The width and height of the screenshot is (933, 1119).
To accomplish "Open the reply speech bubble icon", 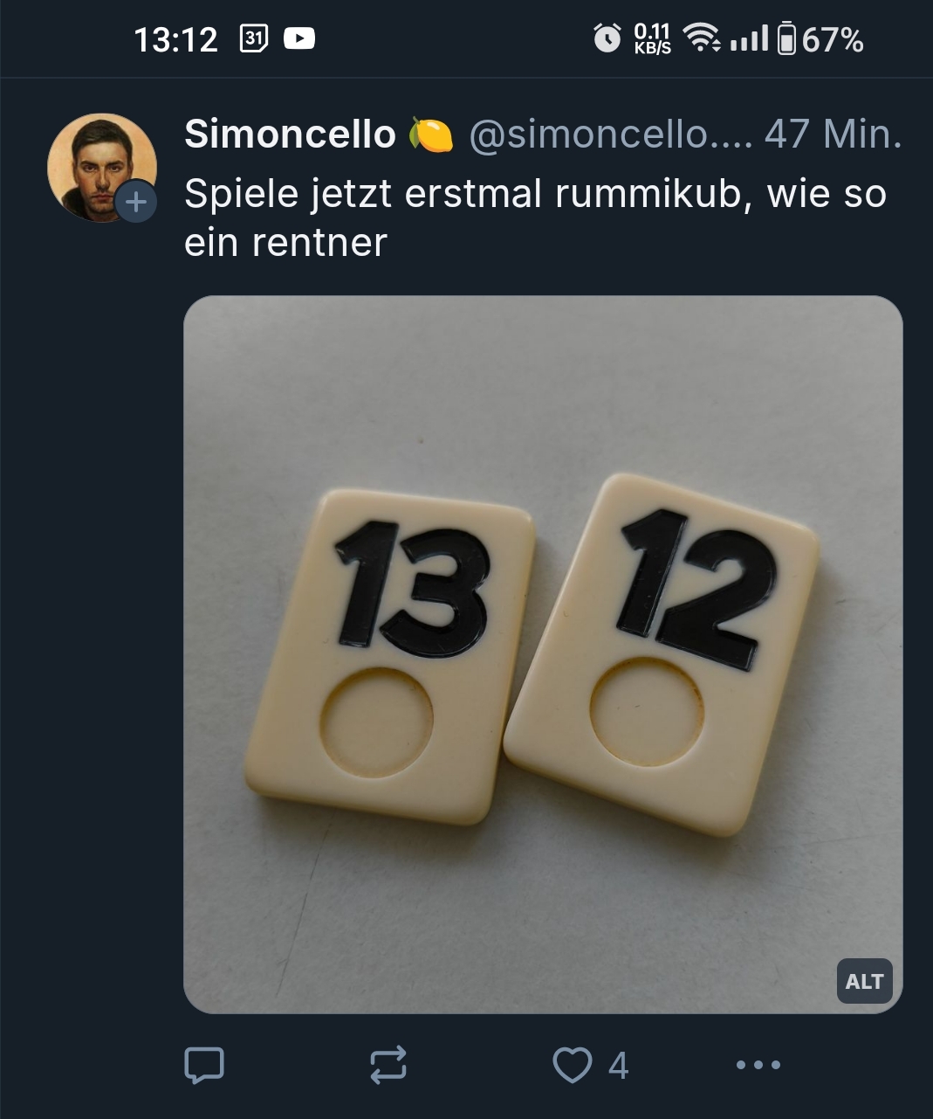I will (204, 1065).
